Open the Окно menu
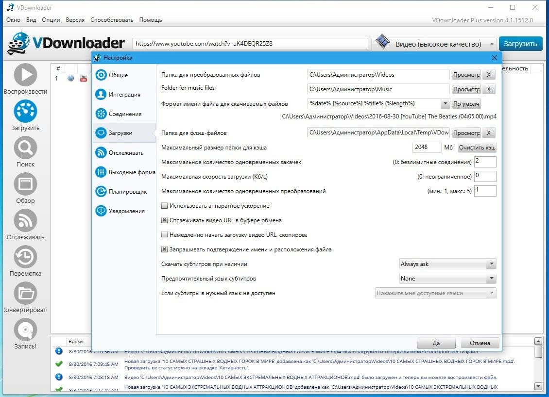549x397 pixels. pyautogui.click(x=13, y=20)
